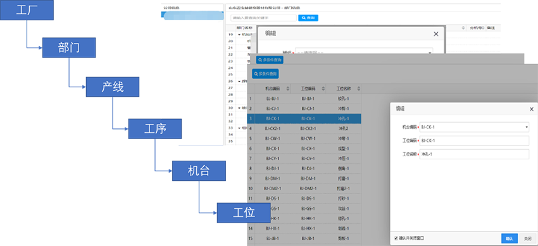
Task: Sort by the 工位编码 column arrows
Action: click(323, 89)
